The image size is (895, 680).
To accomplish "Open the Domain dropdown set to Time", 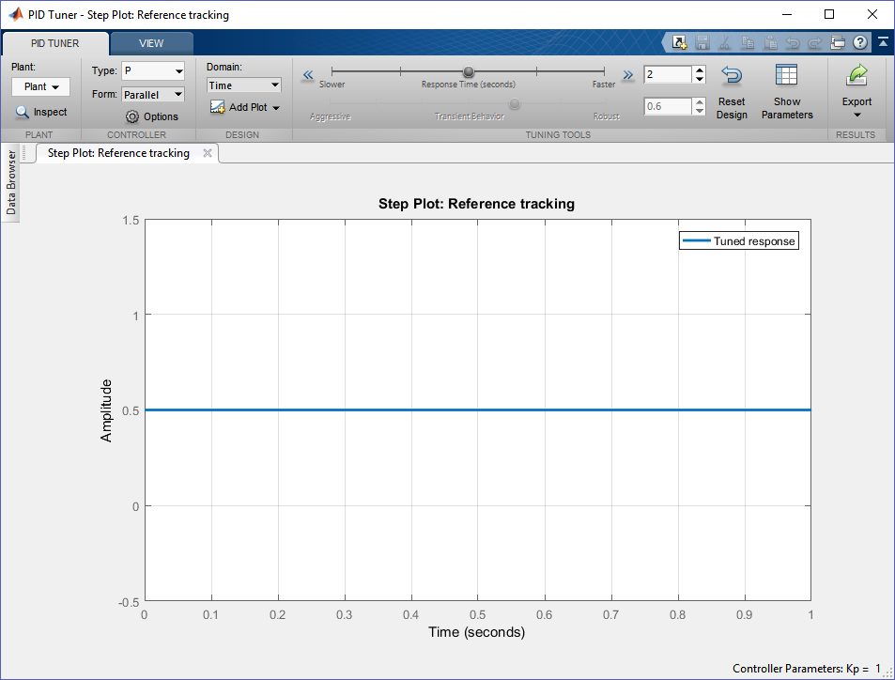I will (x=243, y=85).
